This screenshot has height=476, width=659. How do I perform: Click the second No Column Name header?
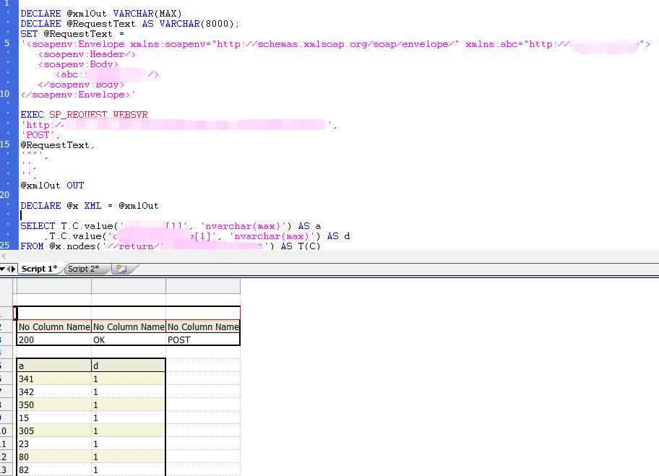129,326
